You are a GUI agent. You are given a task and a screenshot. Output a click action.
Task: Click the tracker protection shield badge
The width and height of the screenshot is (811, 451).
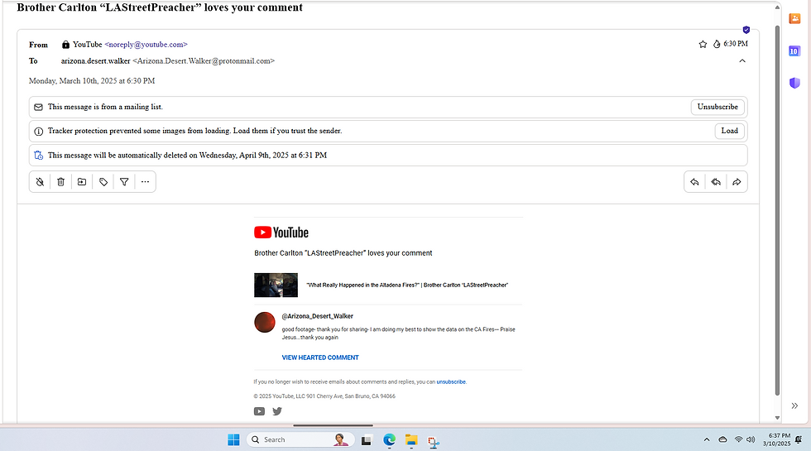(x=746, y=30)
